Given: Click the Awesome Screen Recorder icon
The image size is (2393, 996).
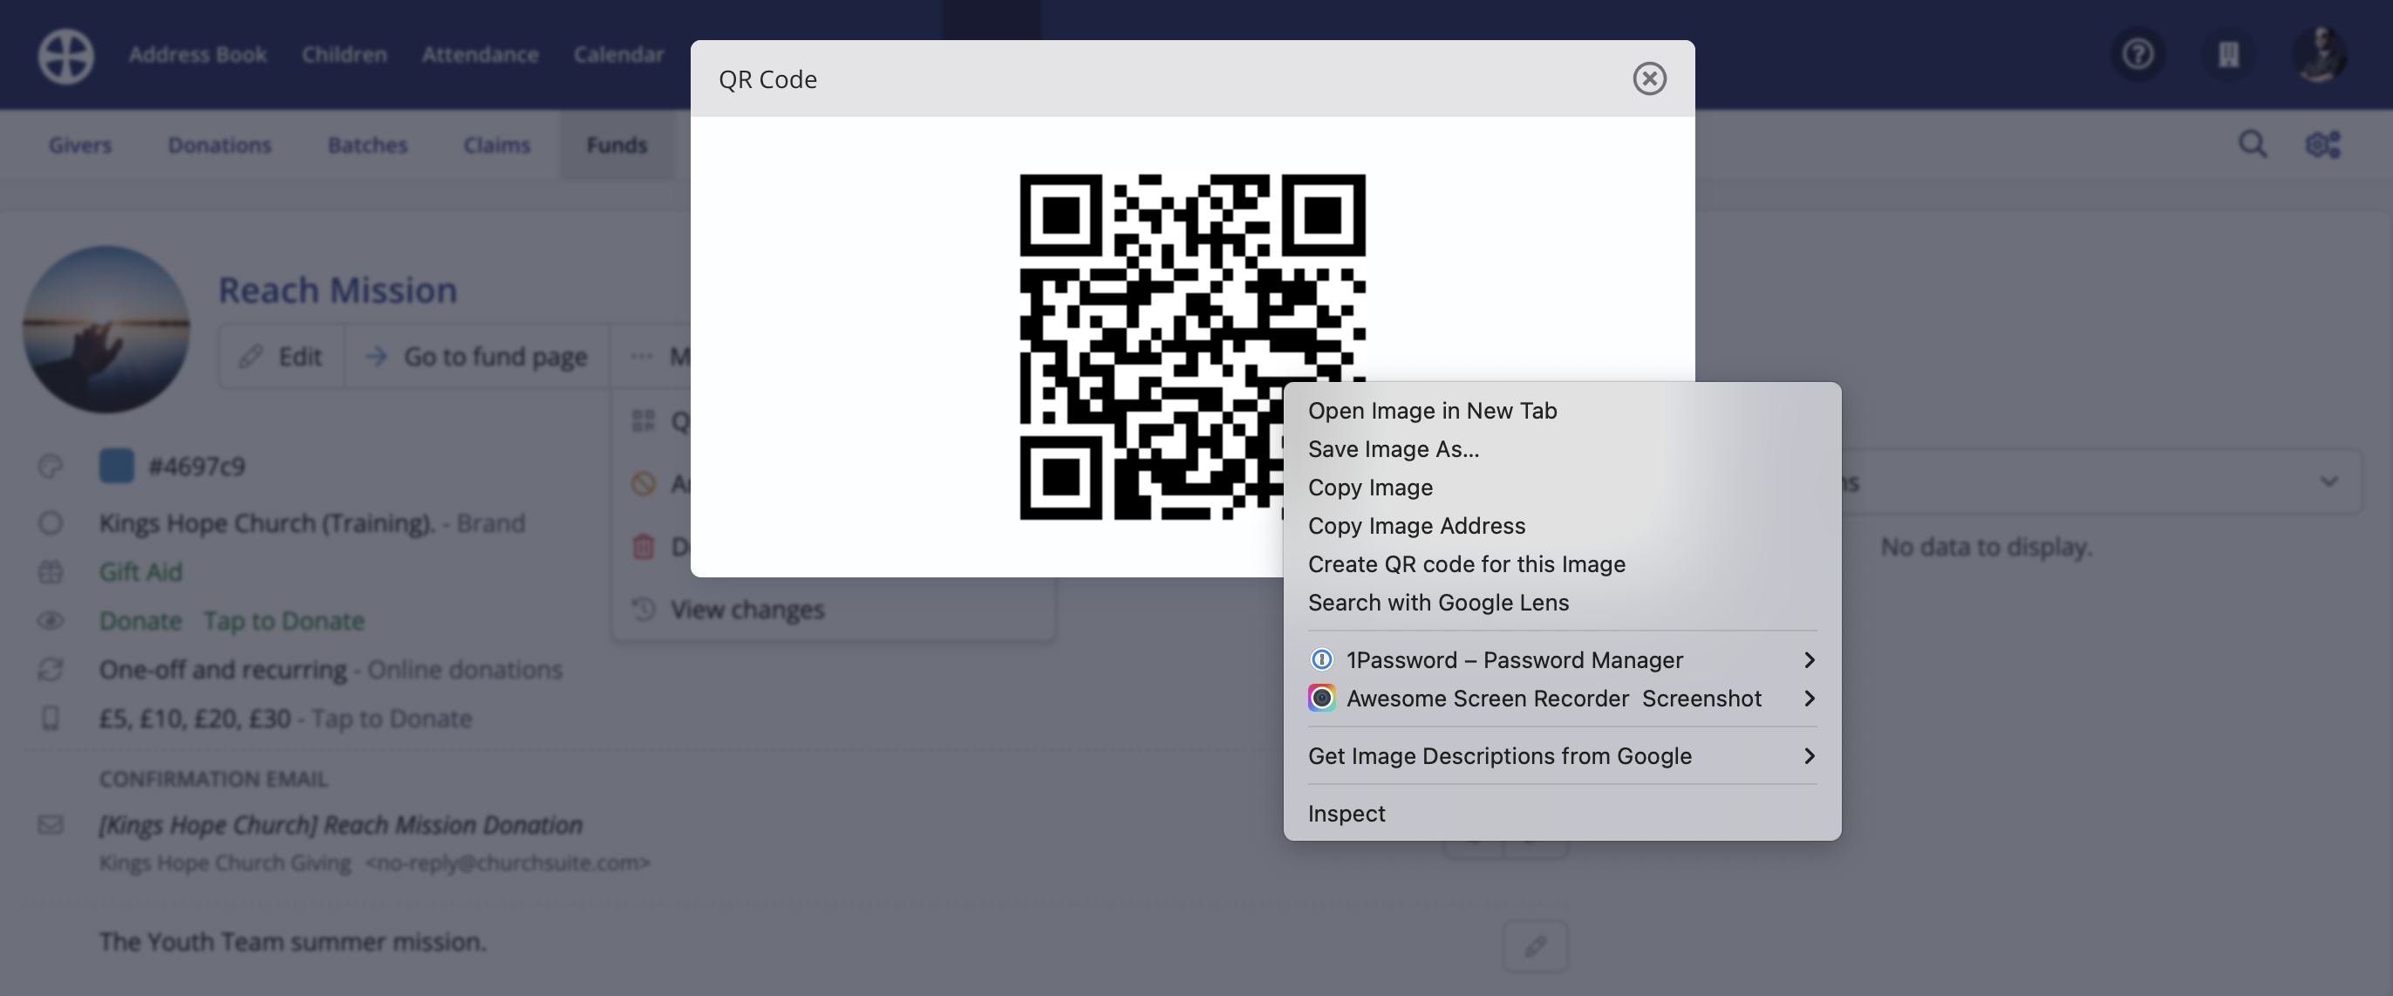Looking at the screenshot, I should coord(1321,698).
